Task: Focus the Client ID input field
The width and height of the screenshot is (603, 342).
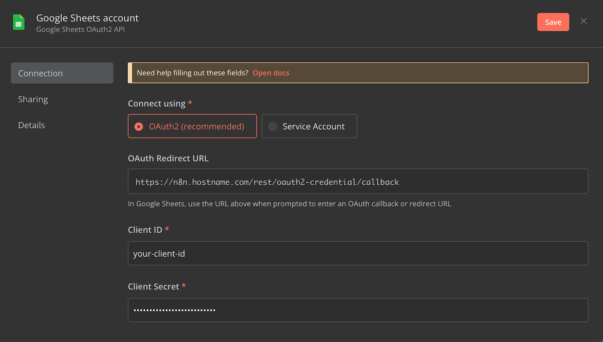Action: [358, 254]
